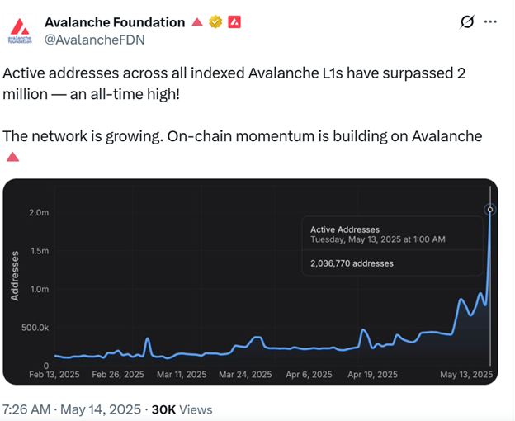Viewport: 515px width, 421px height.
Task: Click the 7:26 AM May 14, 2025 timestamp
Action: click(72, 409)
